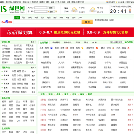Switch to the 邮箱 tab
Screen dimensions: 134x134
coord(95,42)
